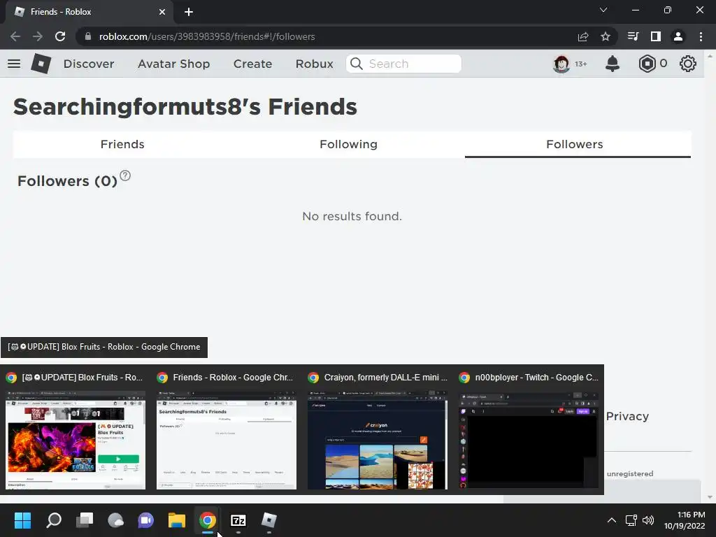This screenshot has width=716, height=537.
Task: Open the Privacy footer link
Action: [x=627, y=416]
